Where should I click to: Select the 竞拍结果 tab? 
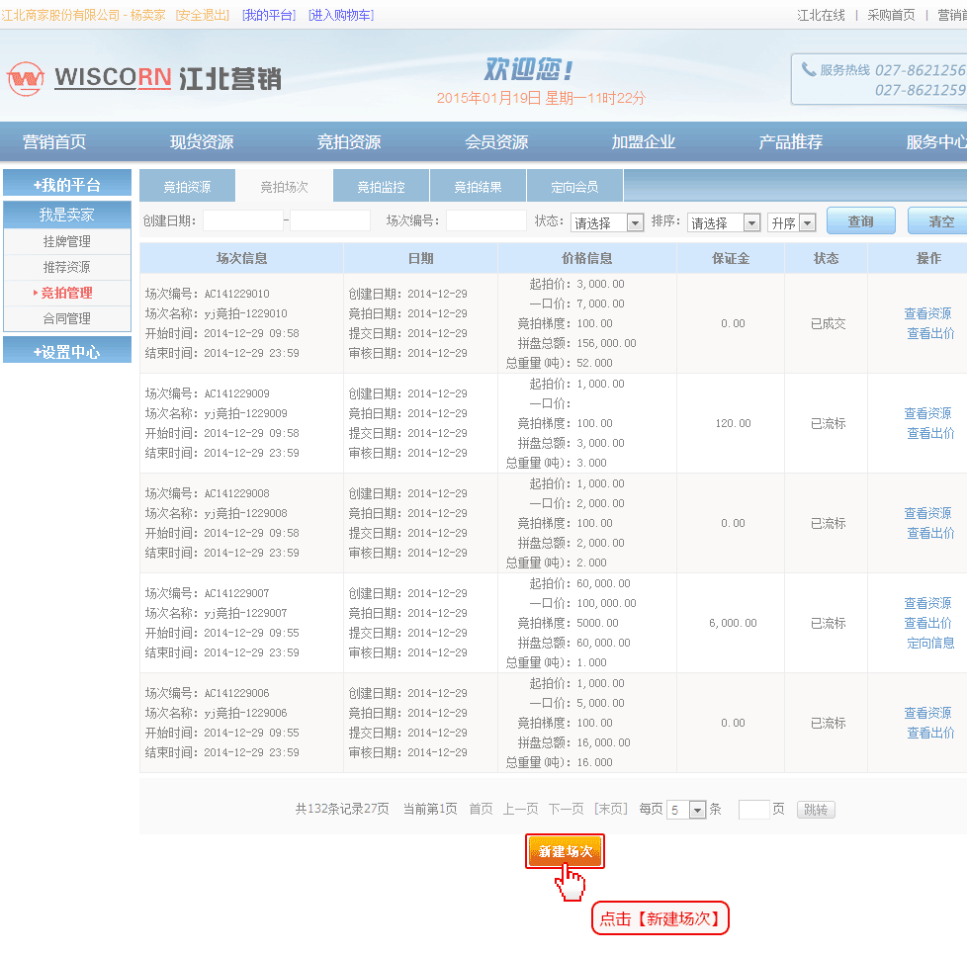tap(478, 187)
